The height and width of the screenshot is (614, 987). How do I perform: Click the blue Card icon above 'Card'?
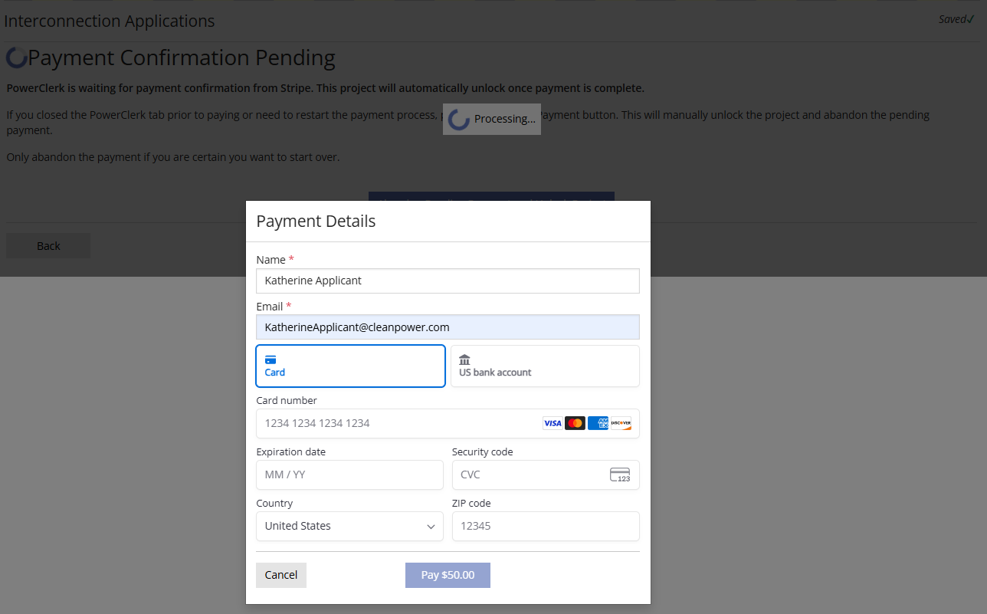click(269, 358)
